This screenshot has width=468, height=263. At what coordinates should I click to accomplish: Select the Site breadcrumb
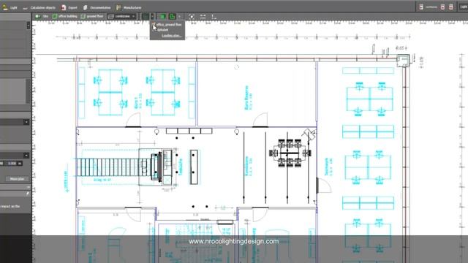point(42,16)
